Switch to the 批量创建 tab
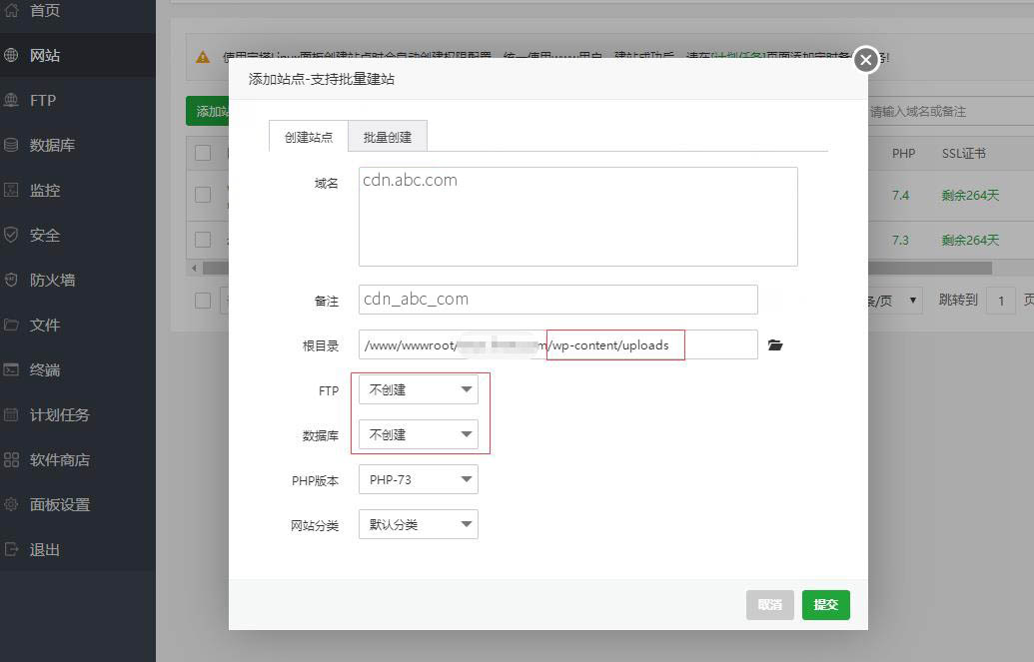1034x662 pixels. point(387,137)
